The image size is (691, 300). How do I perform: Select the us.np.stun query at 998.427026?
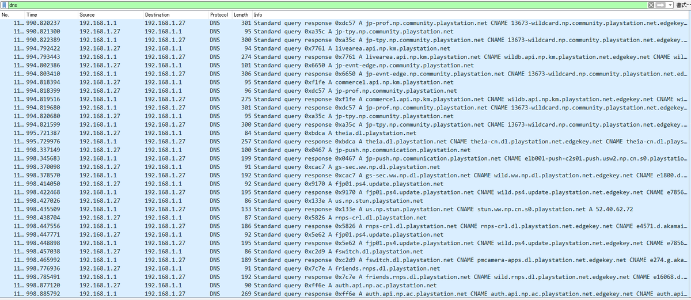343,200
